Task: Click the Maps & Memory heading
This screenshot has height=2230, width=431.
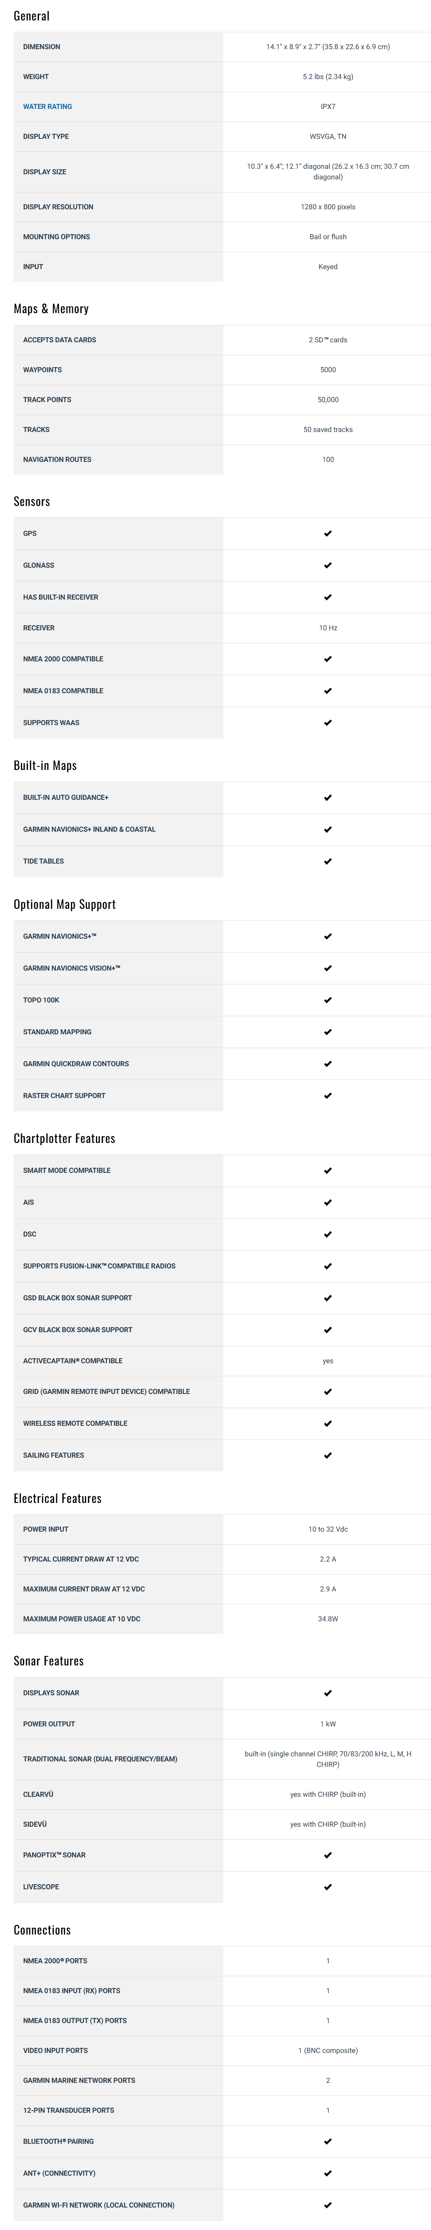Action: click(x=51, y=309)
